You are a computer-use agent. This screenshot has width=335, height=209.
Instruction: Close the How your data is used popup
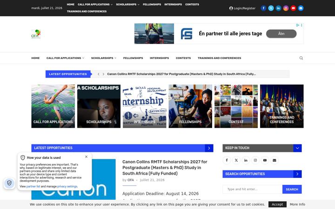pos(87,157)
